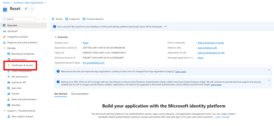Dismiss the App registrations welcome banner

click(x=269, y=70)
